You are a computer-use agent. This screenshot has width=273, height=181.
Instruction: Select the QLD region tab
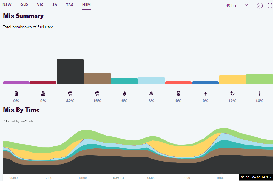pos(24,5)
